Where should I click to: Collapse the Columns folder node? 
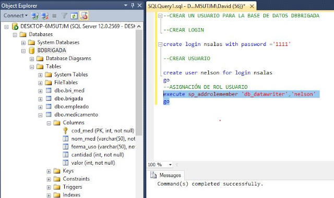tap(49, 123)
